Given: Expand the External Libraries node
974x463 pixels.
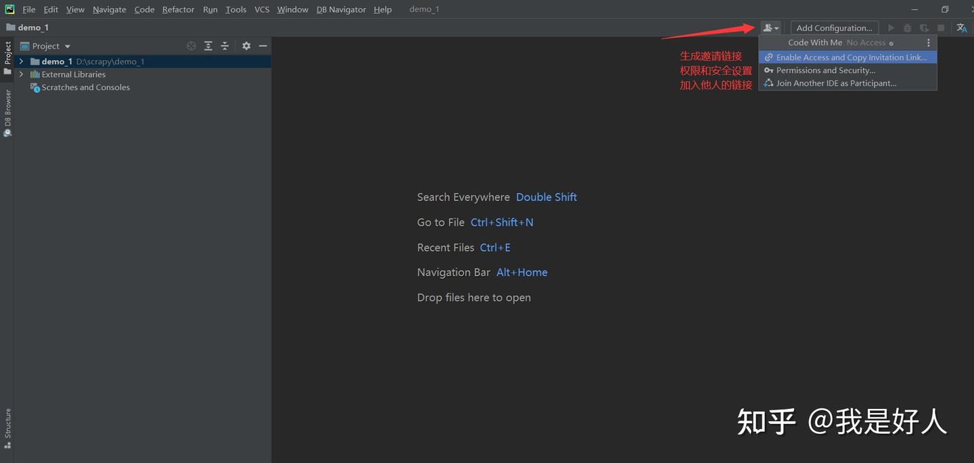Looking at the screenshot, I should point(20,74).
